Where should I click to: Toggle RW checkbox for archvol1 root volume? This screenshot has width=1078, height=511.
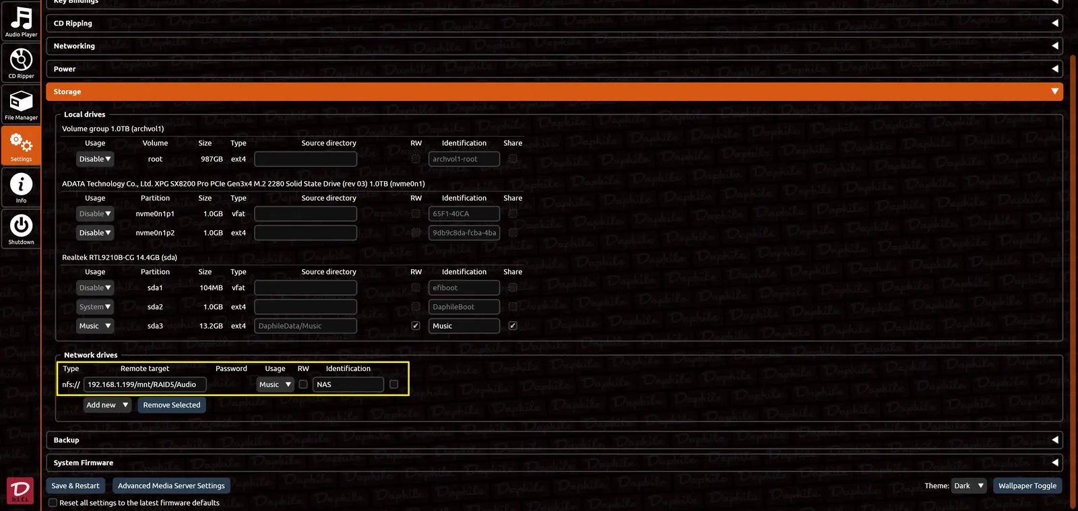[x=416, y=159]
